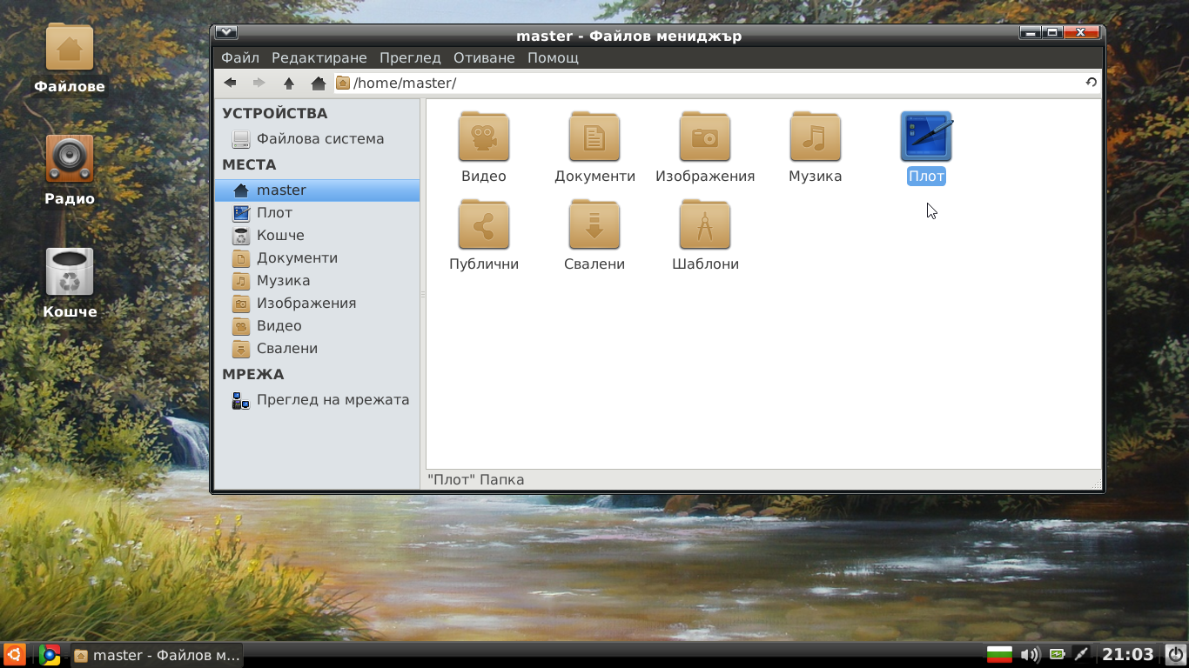The width and height of the screenshot is (1189, 668).
Task: Go back with the left arrow button
Action: pyautogui.click(x=230, y=83)
